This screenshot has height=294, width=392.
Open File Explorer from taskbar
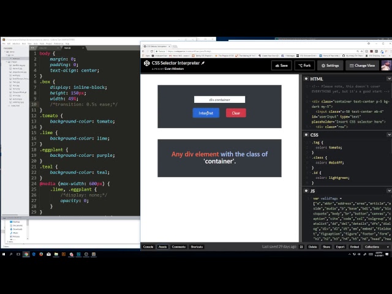[56, 254]
